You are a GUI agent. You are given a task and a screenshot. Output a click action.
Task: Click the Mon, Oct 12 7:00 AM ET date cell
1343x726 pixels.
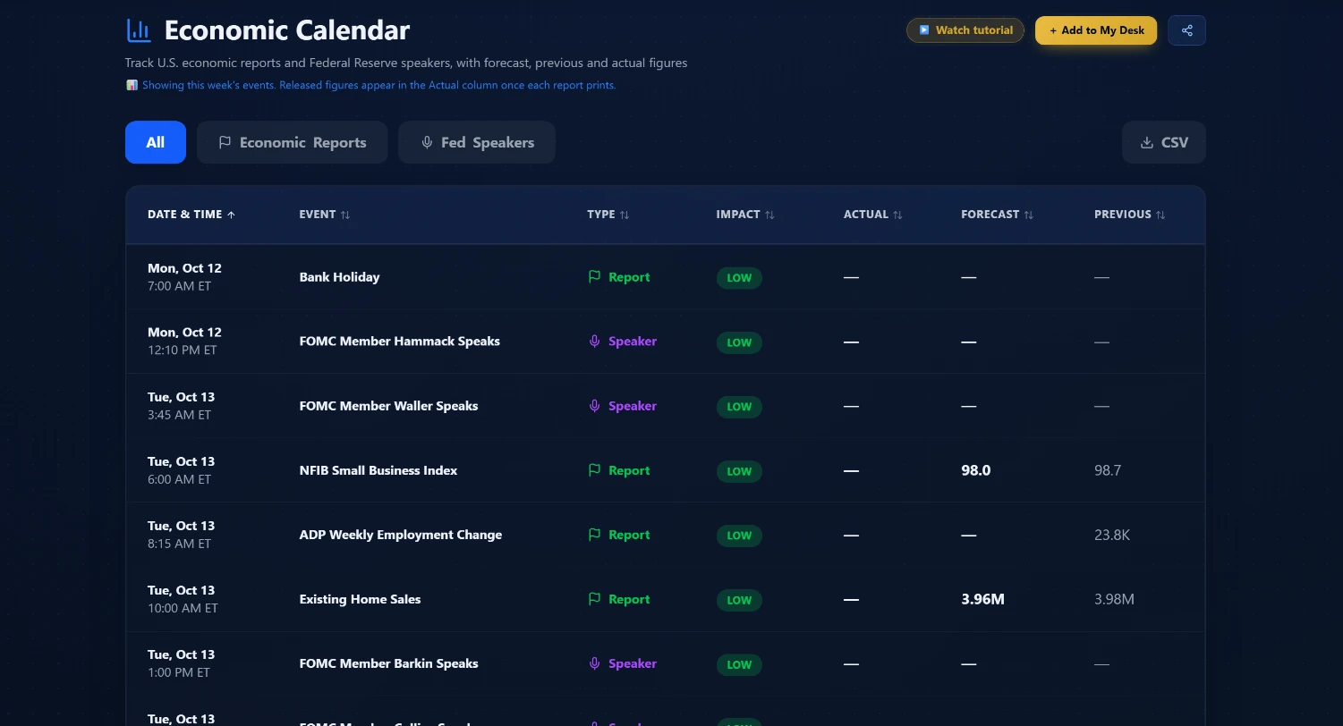point(184,277)
